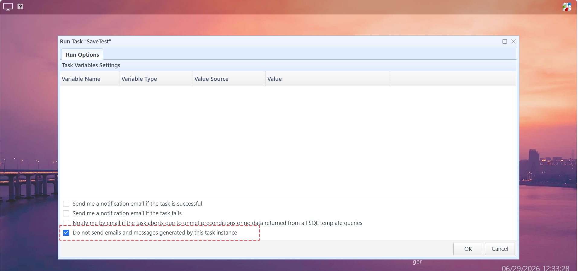578x271 pixels.
Task: Click the date and time on desktop
Action: pos(535,268)
